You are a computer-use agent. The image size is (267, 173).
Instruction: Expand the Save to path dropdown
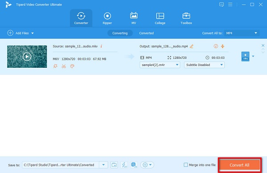point(103,165)
